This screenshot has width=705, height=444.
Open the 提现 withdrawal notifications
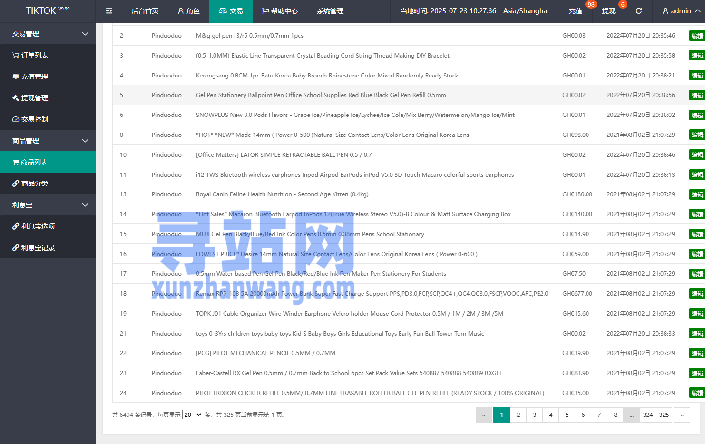coord(609,11)
